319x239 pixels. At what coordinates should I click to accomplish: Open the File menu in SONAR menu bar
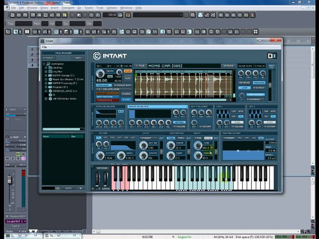[13, 8]
